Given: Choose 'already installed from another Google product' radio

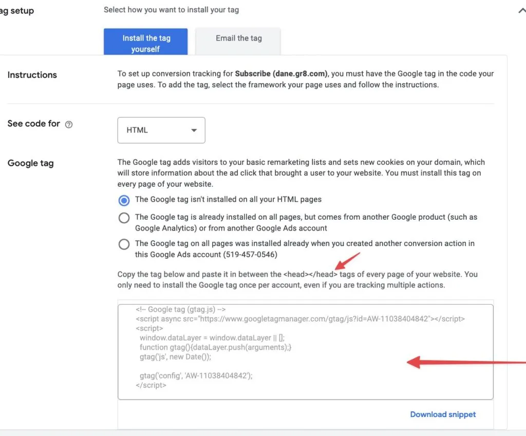Looking at the screenshot, I should (x=124, y=218).
